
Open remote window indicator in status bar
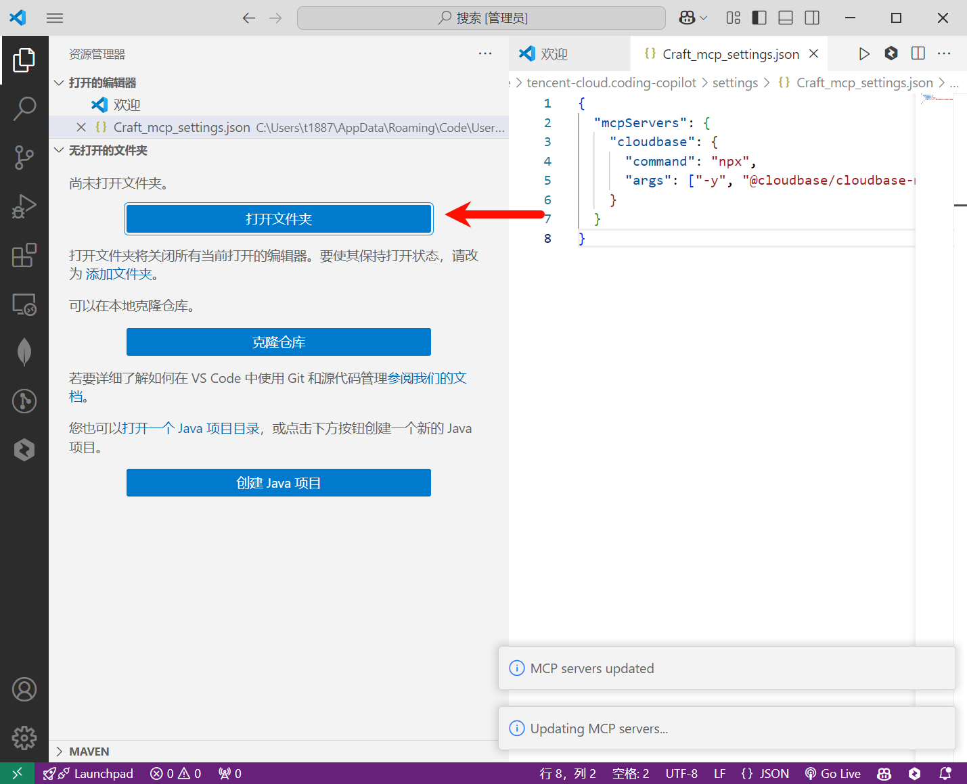(18, 773)
